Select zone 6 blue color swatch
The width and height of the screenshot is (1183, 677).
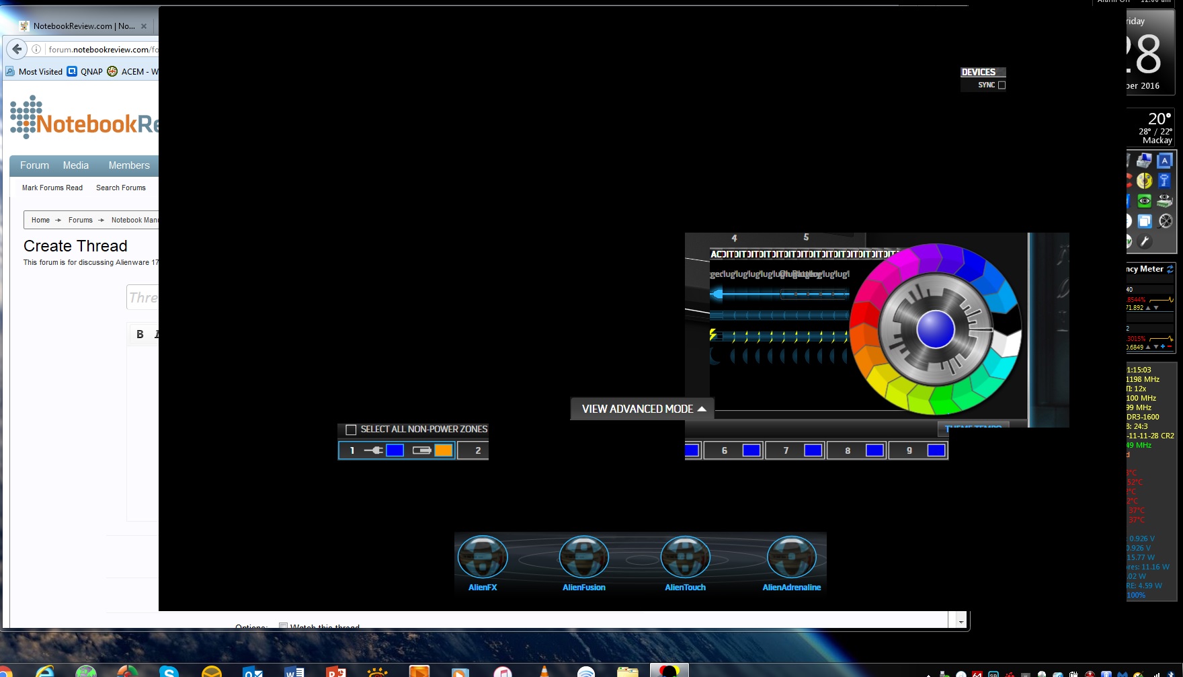751,450
